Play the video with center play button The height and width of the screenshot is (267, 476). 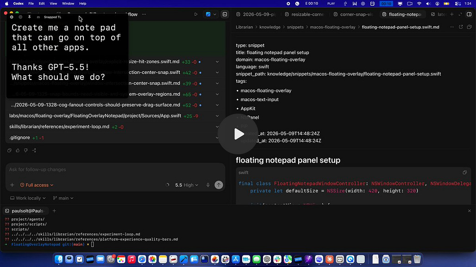pyautogui.click(x=238, y=134)
